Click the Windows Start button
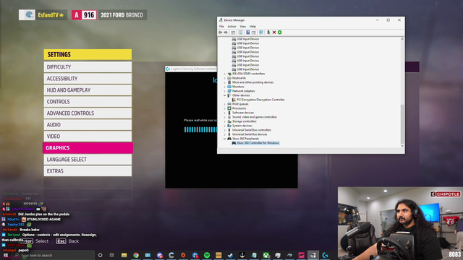Screen dimensions: 463x260 click(x=6, y=255)
